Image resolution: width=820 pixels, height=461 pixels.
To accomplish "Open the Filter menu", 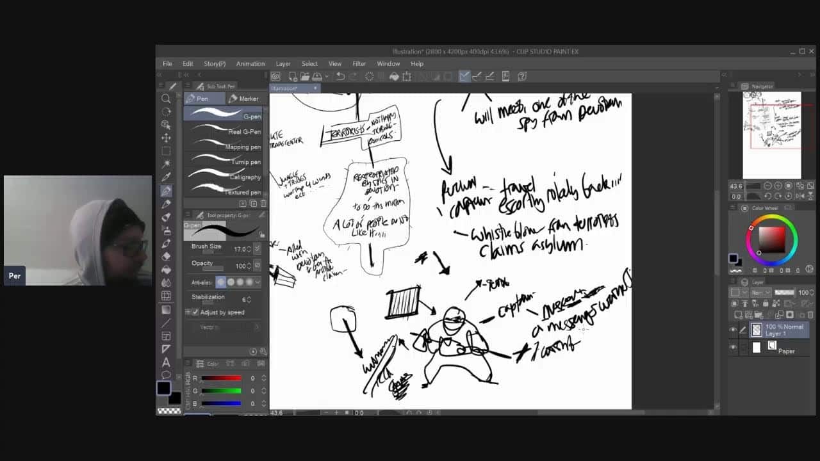I will pyautogui.click(x=359, y=64).
